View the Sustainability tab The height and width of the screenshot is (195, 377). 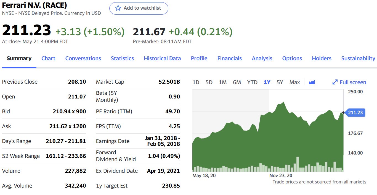click(358, 58)
